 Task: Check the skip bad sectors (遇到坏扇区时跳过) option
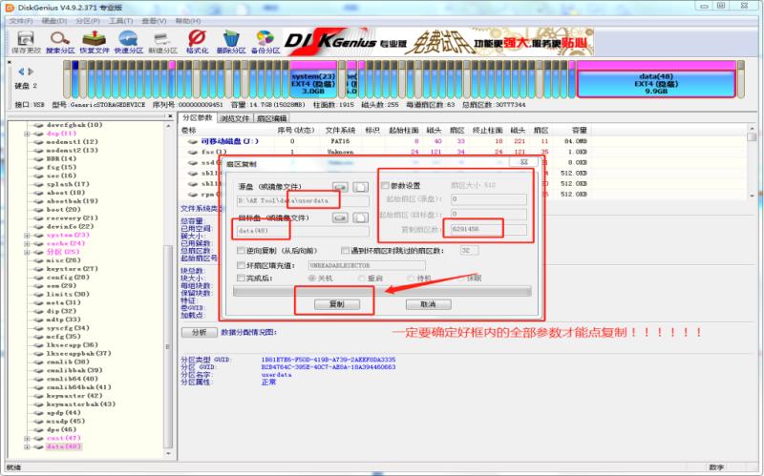click(x=346, y=250)
